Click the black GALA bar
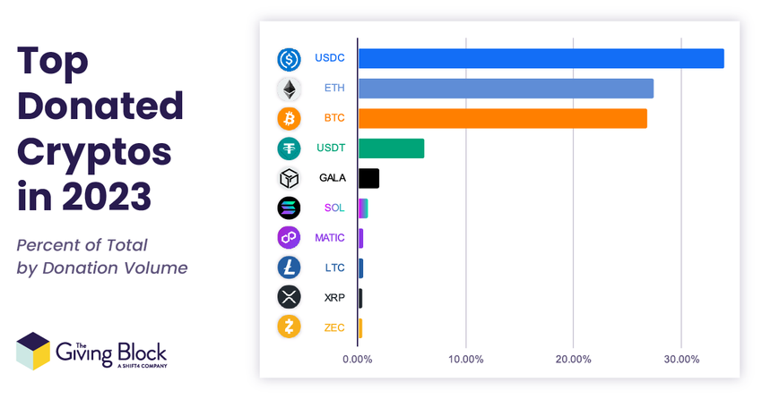 [x=368, y=178]
